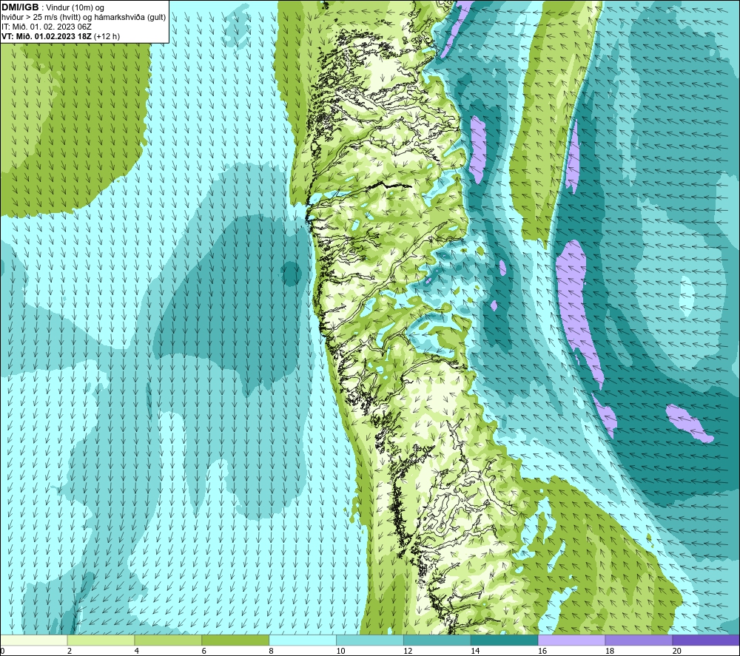Click the '(+12 h)' forecast offset text
The height and width of the screenshot is (656, 740).
(107, 36)
